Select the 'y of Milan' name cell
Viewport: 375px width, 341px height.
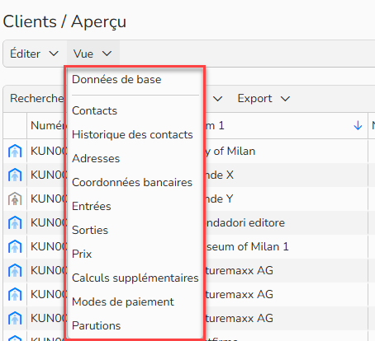click(287, 152)
